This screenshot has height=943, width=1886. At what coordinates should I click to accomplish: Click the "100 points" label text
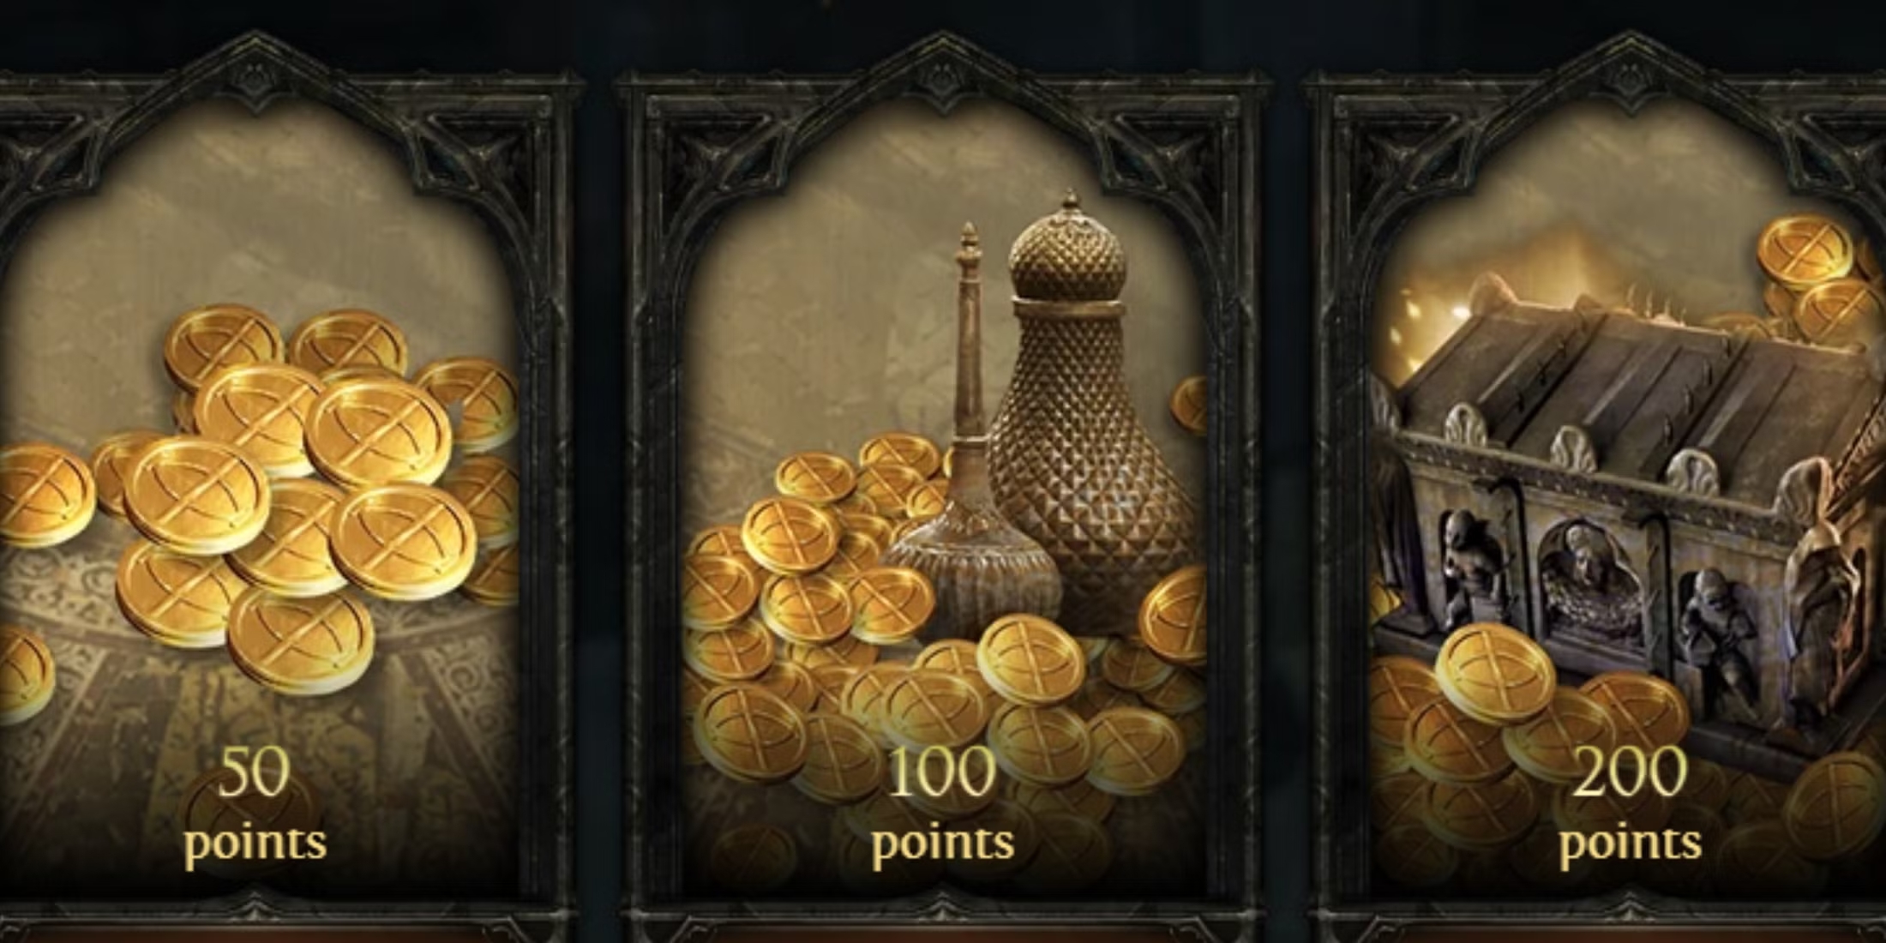coord(942,804)
